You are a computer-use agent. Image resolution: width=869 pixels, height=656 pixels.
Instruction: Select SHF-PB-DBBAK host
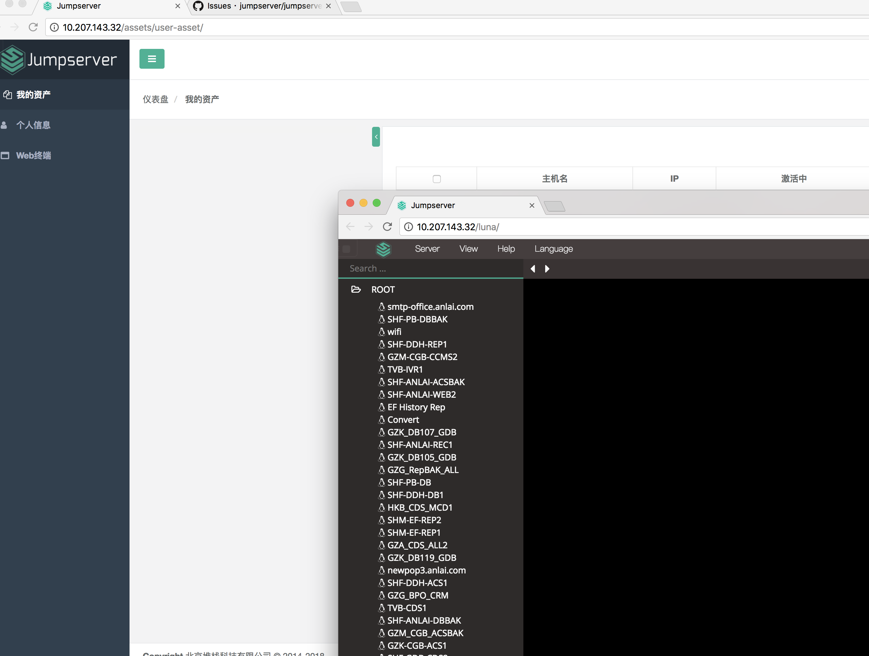pyautogui.click(x=417, y=319)
